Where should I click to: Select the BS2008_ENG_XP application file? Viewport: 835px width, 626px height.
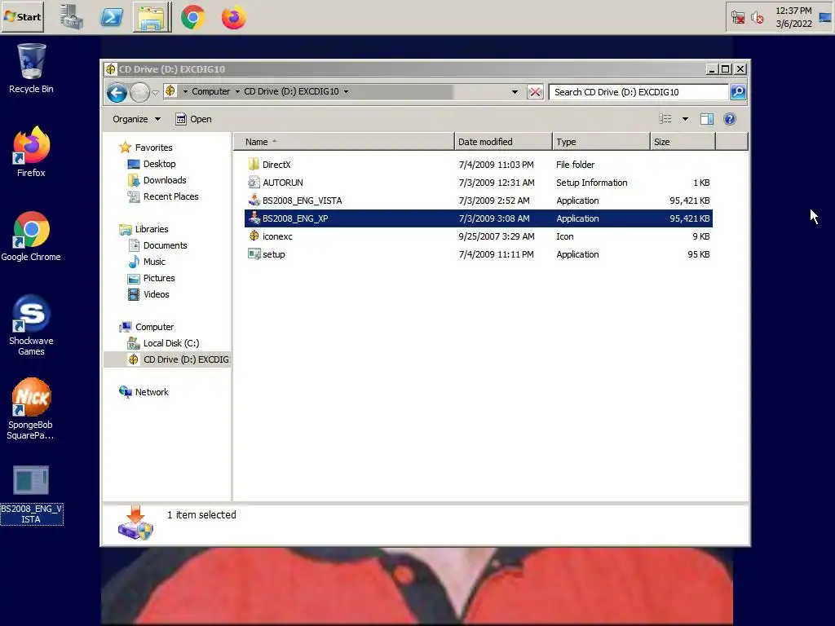pos(478,218)
